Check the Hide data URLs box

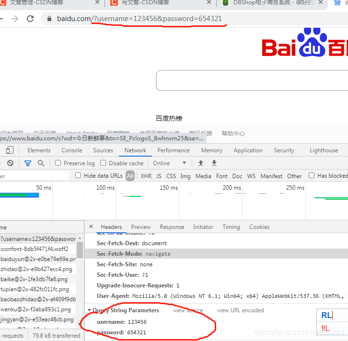click(x=78, y=176)
